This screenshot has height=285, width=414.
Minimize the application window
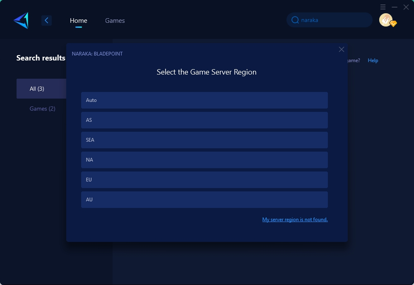point(395,7)
